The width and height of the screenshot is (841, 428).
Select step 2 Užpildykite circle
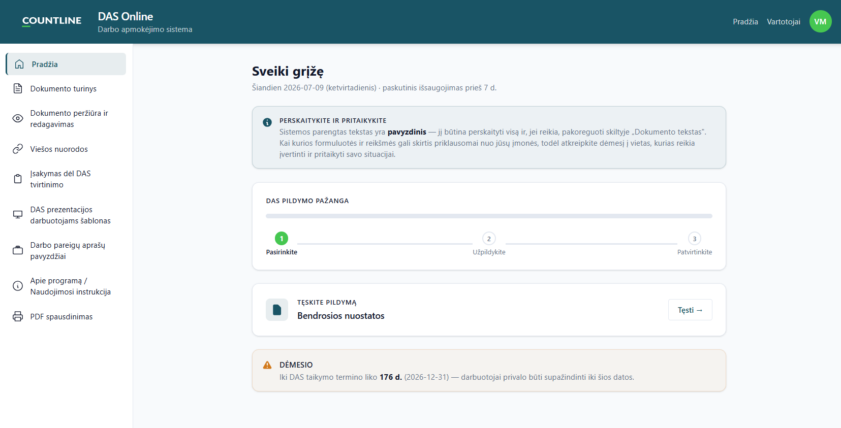pos(489,238)
